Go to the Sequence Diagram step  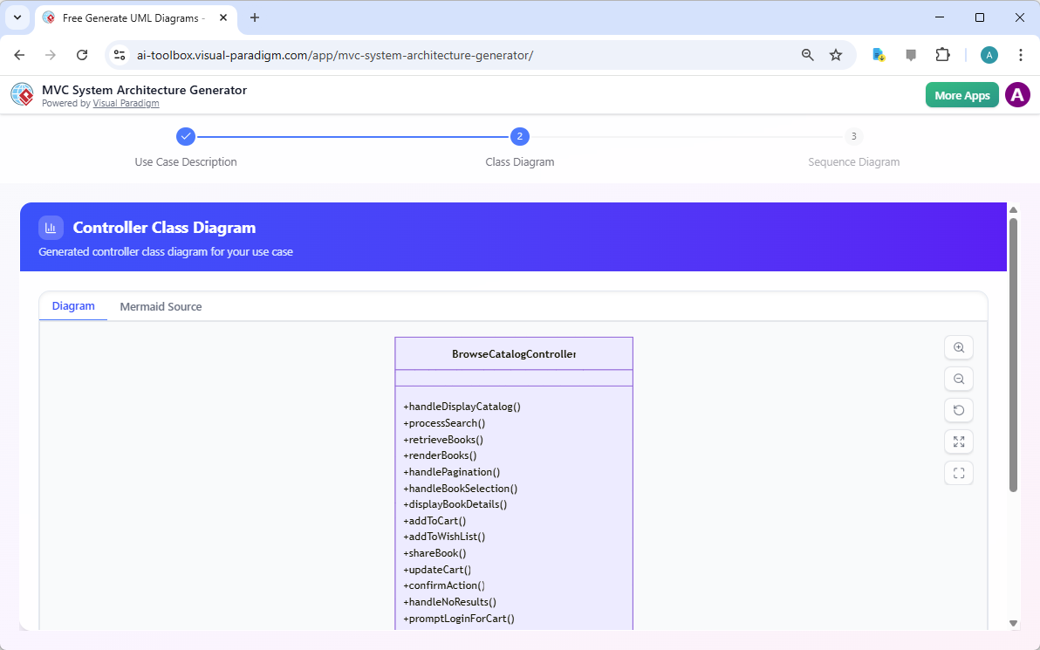click(x=853, y=136)
